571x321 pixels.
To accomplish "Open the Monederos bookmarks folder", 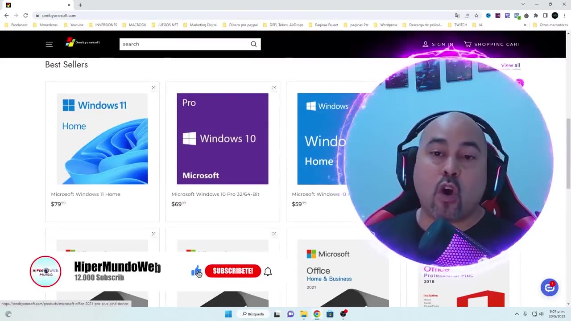I will pos(46,25).
